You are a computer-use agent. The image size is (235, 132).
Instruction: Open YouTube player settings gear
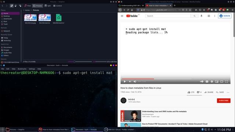click(212, 81)
